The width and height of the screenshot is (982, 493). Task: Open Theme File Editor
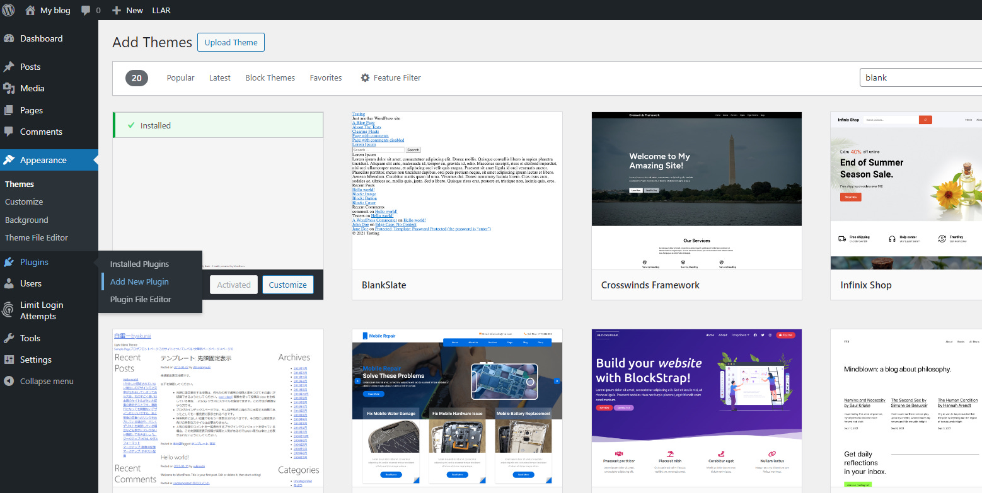(37, 237)
